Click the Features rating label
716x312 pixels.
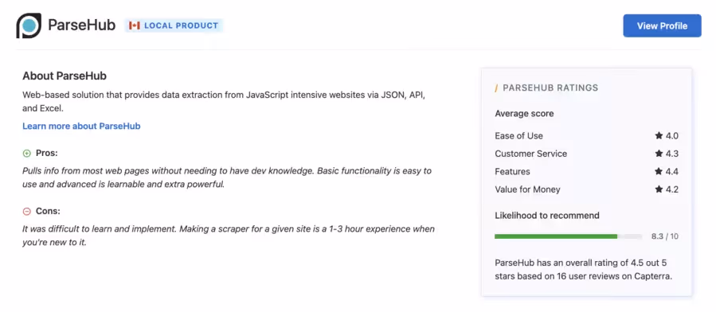click(x=512, y=171)
